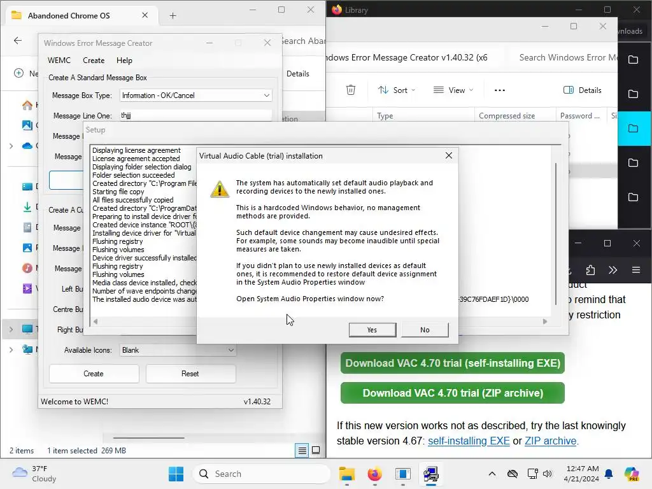Open File Explorer from the taskbar

(x=347, y=474)
